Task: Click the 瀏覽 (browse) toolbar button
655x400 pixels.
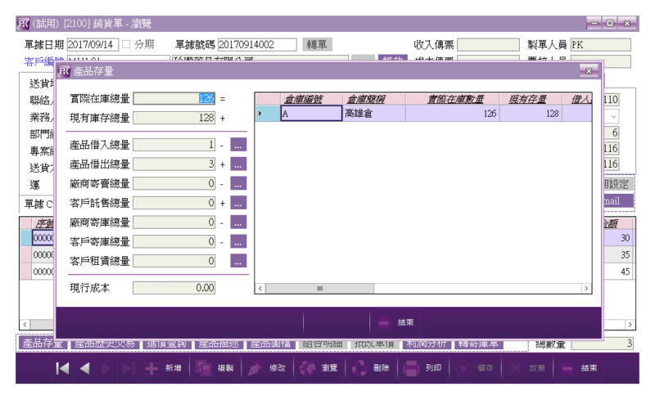Action: (318, 368)
